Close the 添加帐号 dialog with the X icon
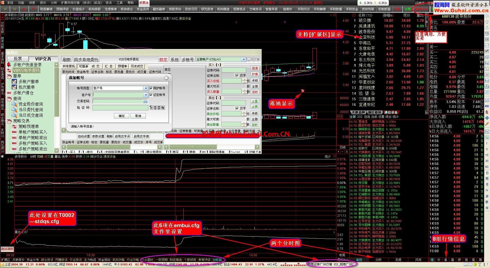This screenshot has height=268, width=490. pos(166,78)
